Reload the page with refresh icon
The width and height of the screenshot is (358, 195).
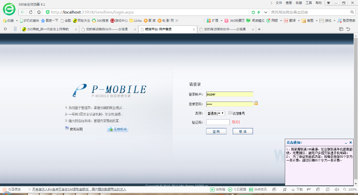pos(31,12)
